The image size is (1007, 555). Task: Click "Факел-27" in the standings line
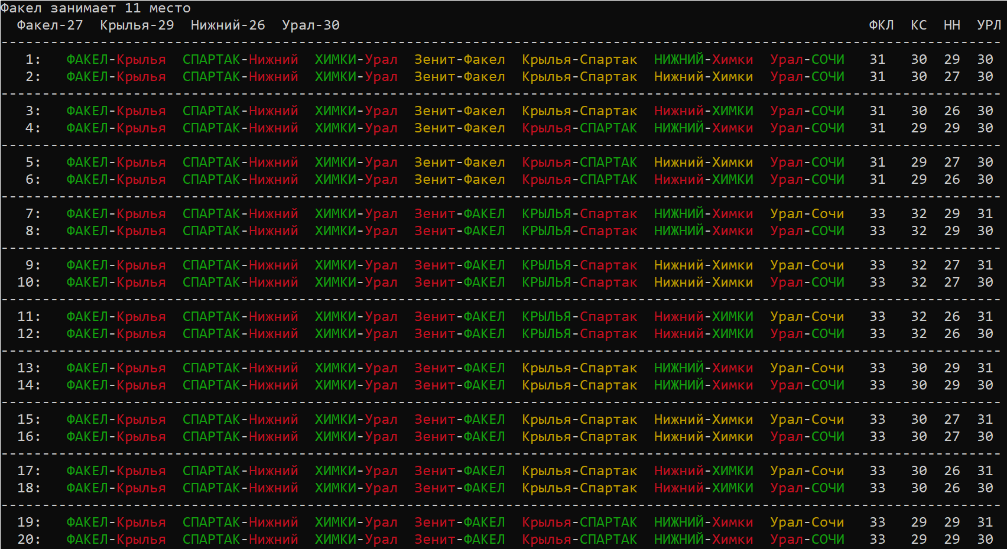coord(50,25)
